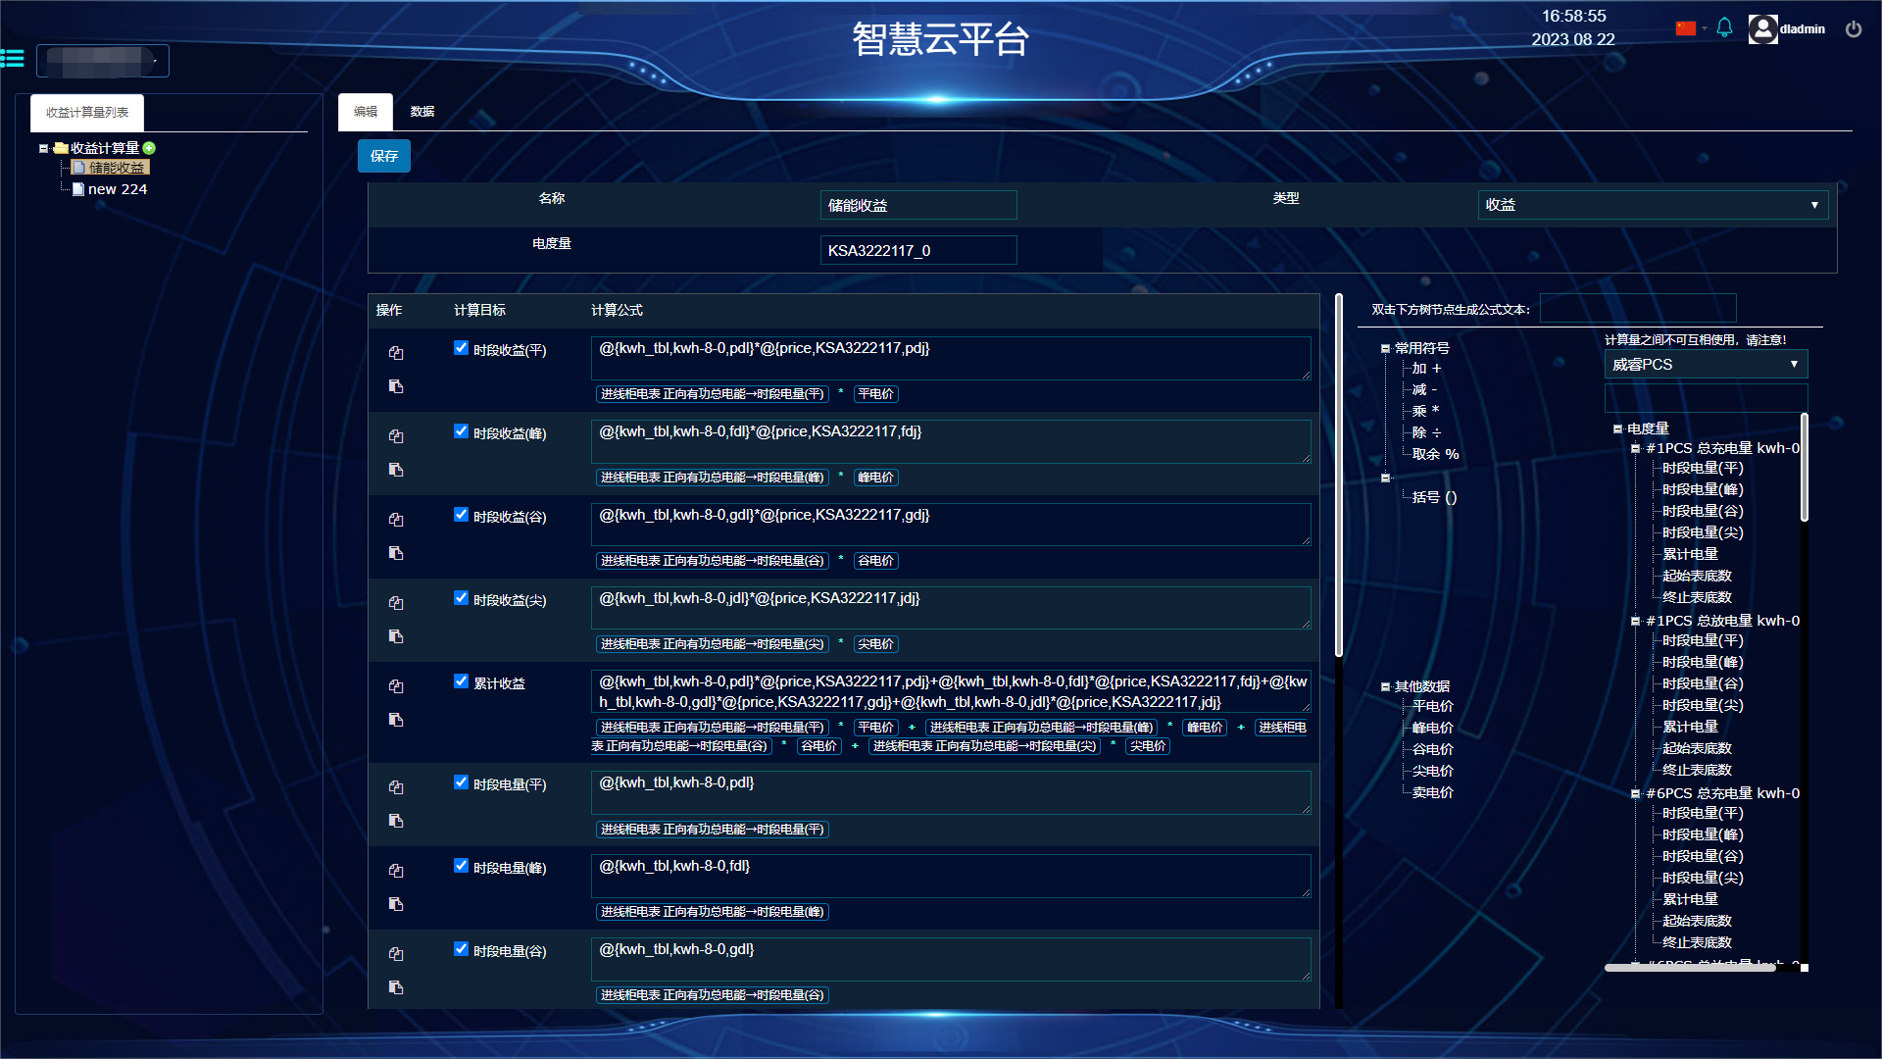Select the 收益计算量列表 tab

87,113
